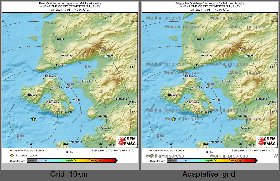This screenshot has width=280, height=181.
Task: Select 'Damaging' in the right legend bar
Action: point(235,161)
